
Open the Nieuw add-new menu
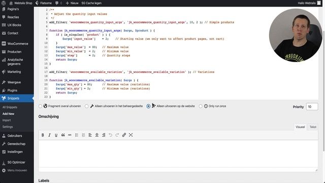tap(72, 3)
